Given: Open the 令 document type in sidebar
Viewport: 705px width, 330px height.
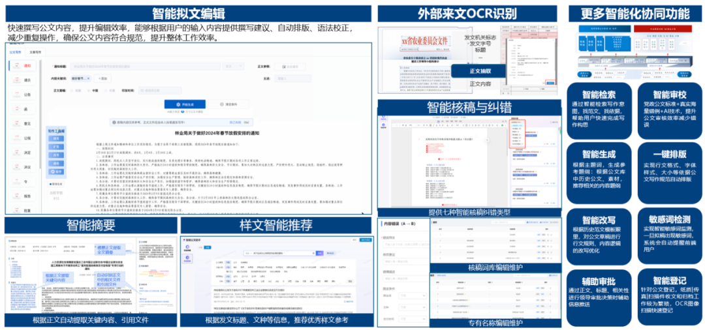Looking at the screenshot, I should tap(23, 181).
